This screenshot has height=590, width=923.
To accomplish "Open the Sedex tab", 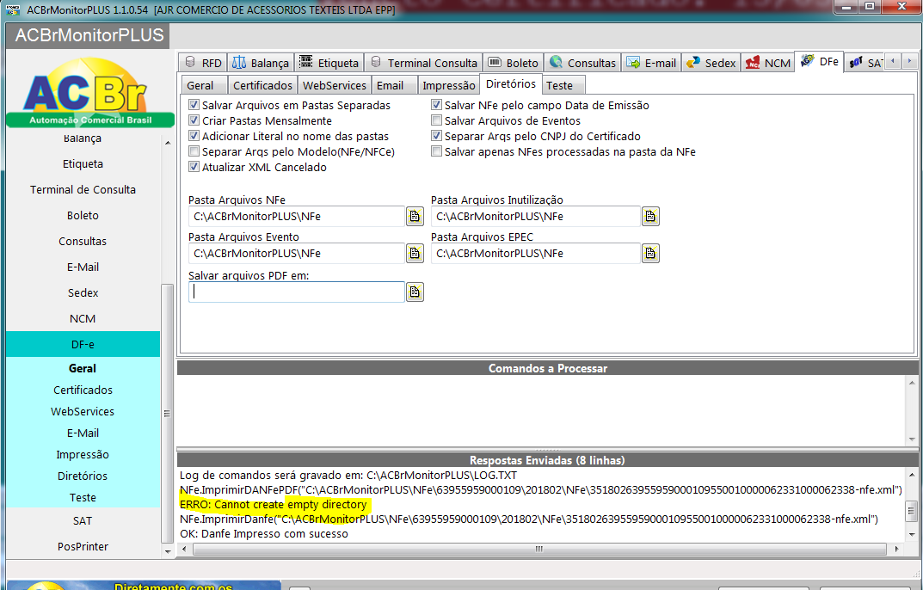I will (711, 63).
